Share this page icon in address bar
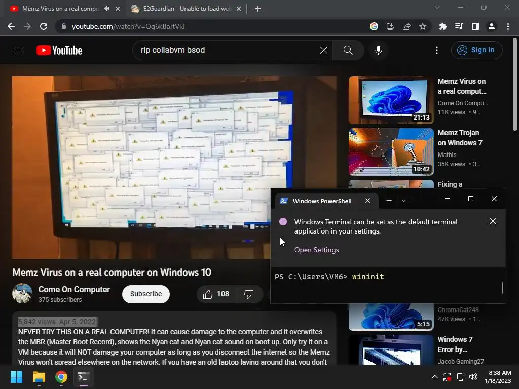Viewport: 519px width, 389px height. (406, 26)
